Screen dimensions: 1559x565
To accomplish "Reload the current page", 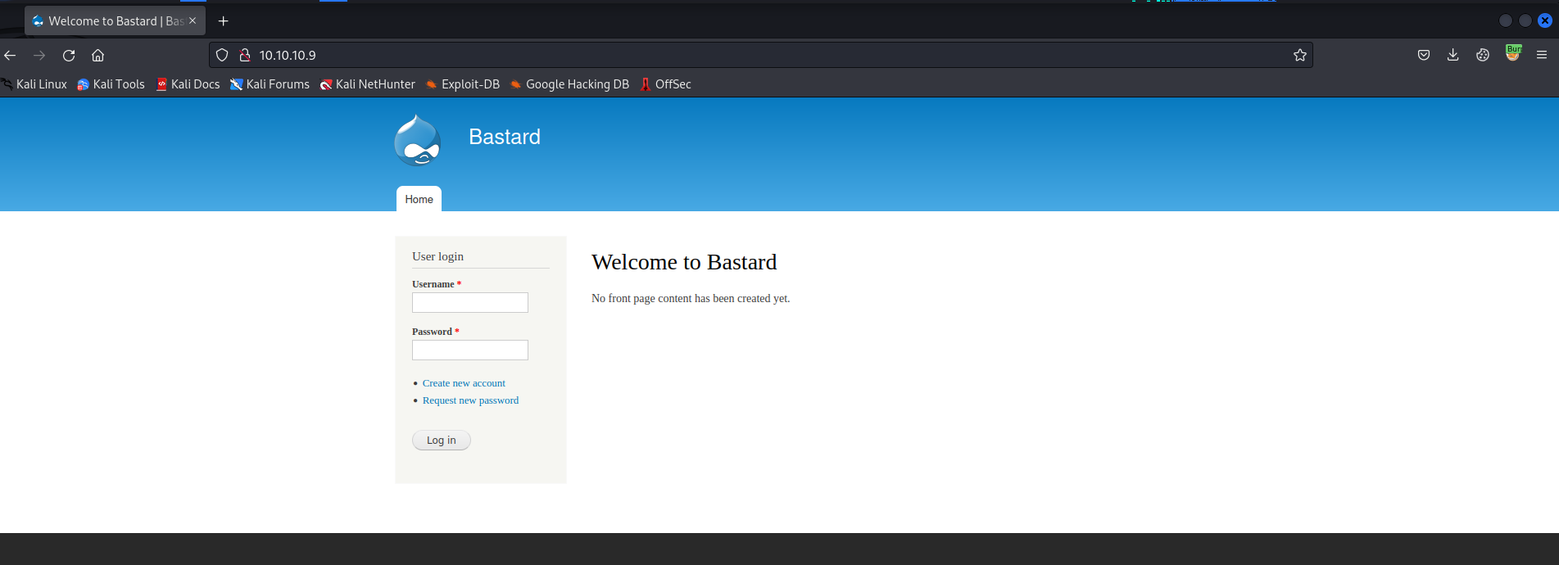I will pyautogui.click(x=69, y=55).
